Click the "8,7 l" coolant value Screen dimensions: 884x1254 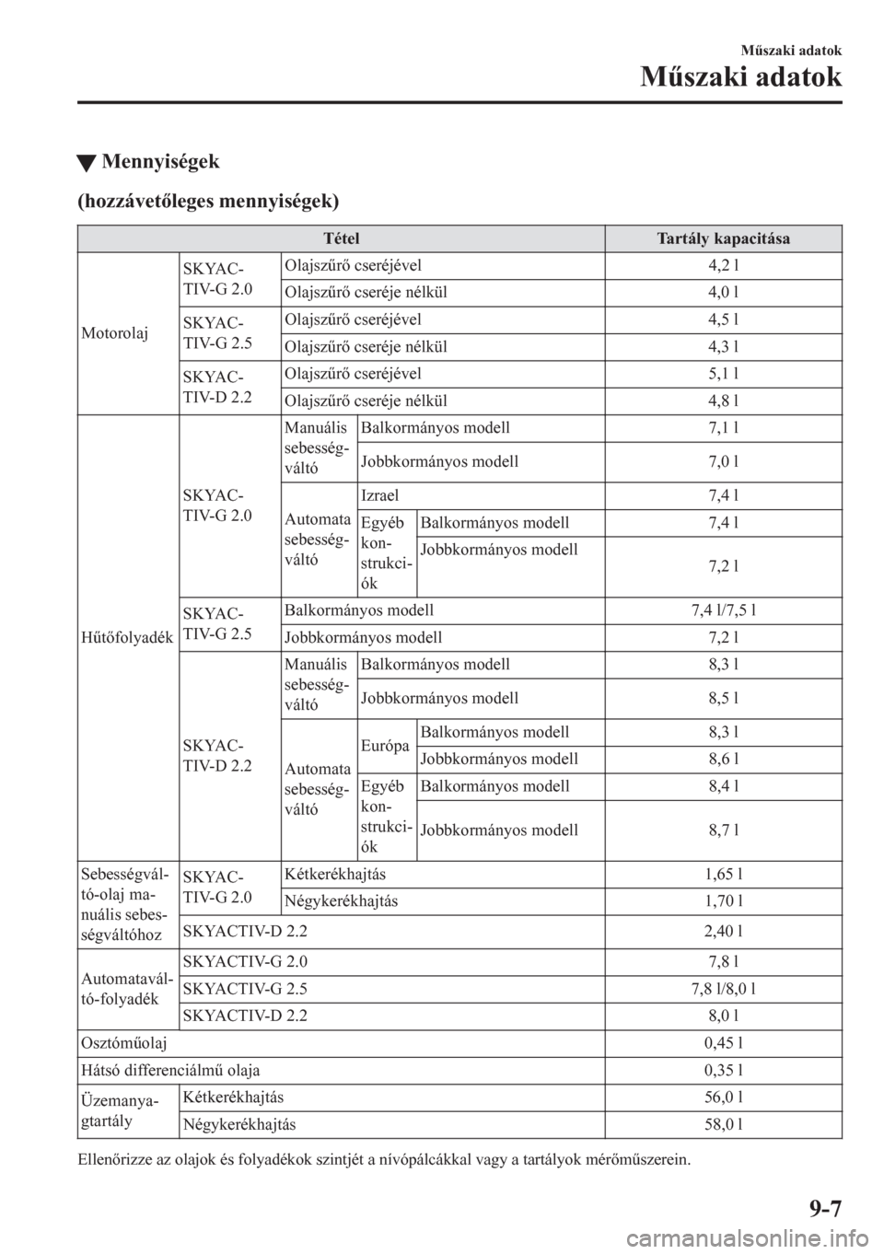pos(724,830)
